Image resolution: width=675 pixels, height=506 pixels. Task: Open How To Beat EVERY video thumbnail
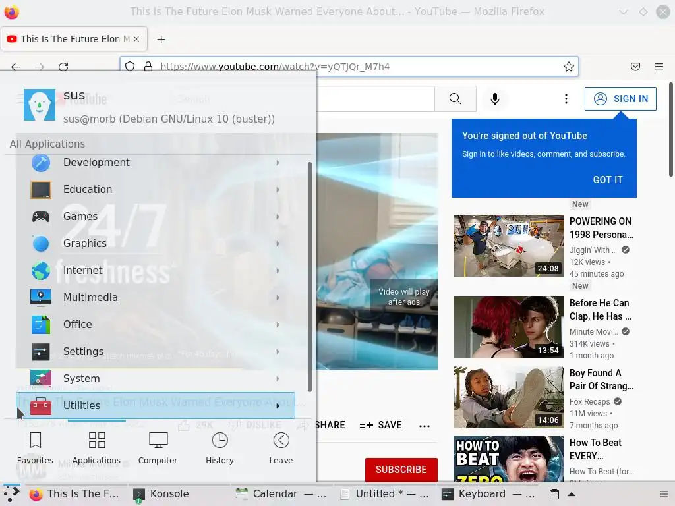[509, 459]
